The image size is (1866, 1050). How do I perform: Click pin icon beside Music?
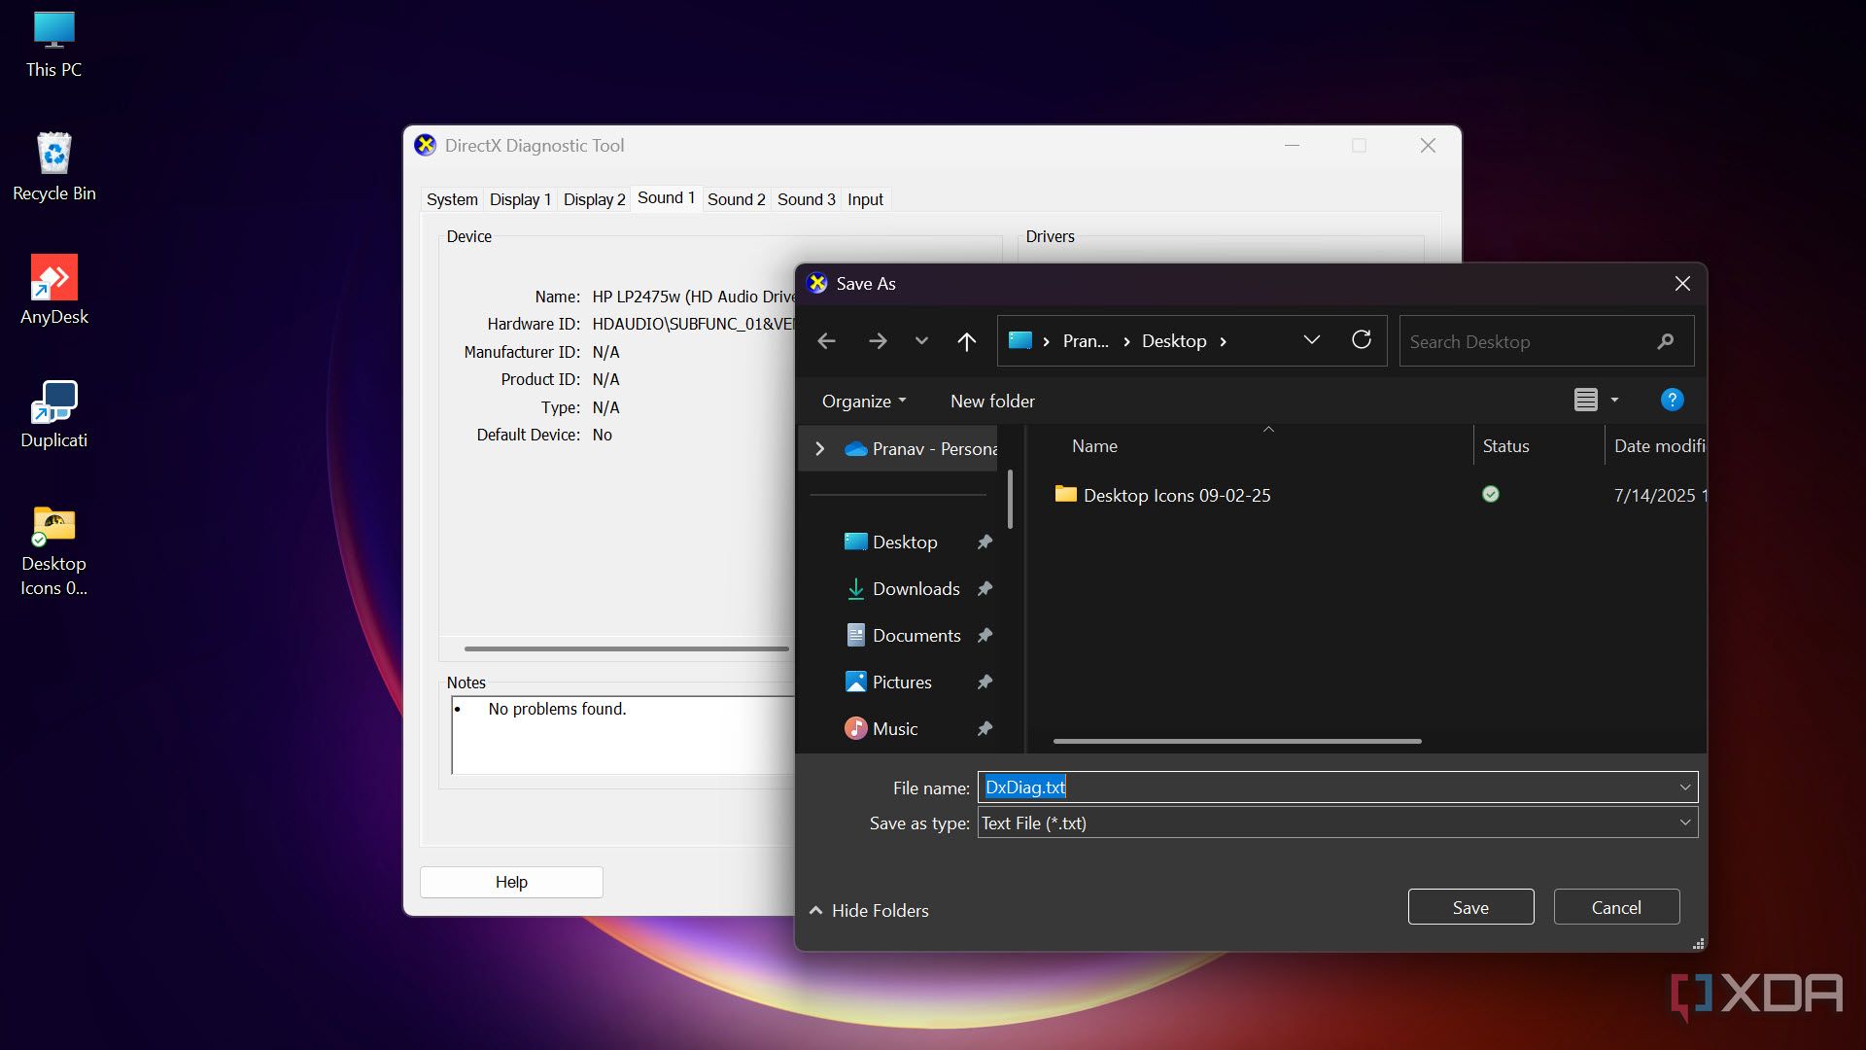(985, 728)
